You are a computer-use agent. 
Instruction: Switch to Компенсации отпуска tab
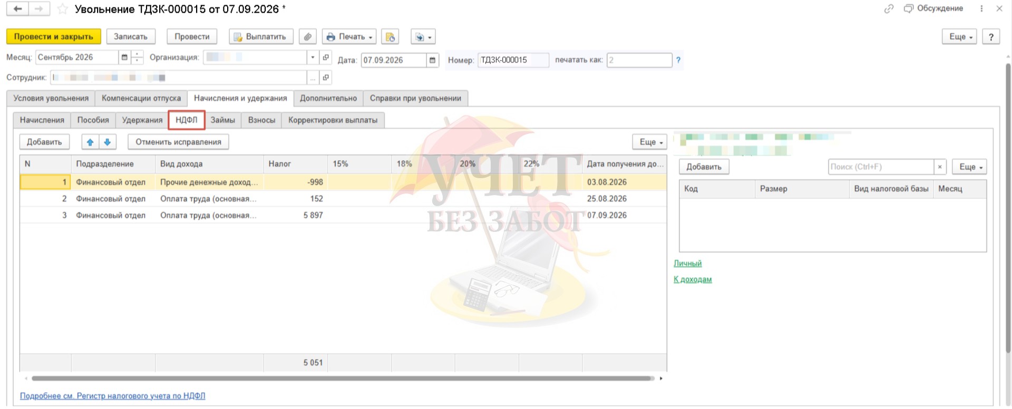click(x=141, y=99)
